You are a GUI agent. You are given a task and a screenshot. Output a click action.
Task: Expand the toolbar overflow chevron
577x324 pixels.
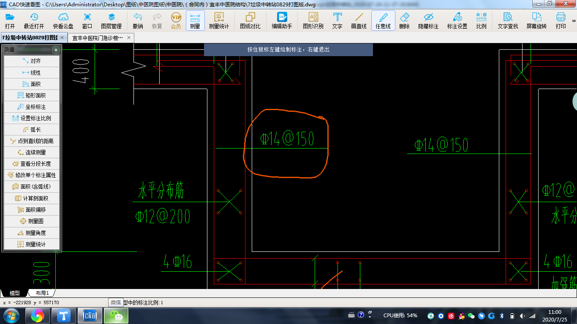[574, 21]
